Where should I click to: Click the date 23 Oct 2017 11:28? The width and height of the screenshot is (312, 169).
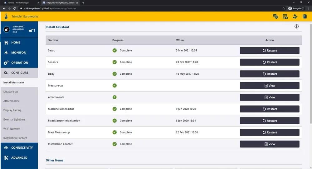tap(187, 62)
